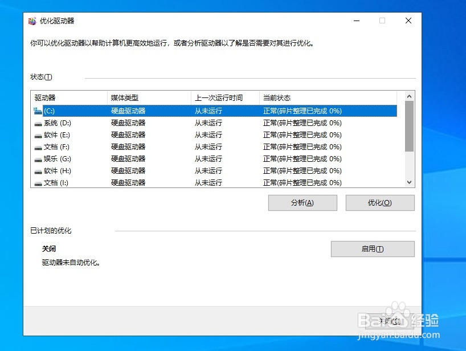466x351 pixels.
Task: Click the 关闭 button at the bottom
Action: pos(389,321)
